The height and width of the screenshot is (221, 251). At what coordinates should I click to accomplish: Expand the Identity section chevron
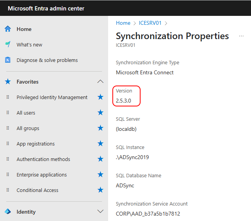(100, 211)
